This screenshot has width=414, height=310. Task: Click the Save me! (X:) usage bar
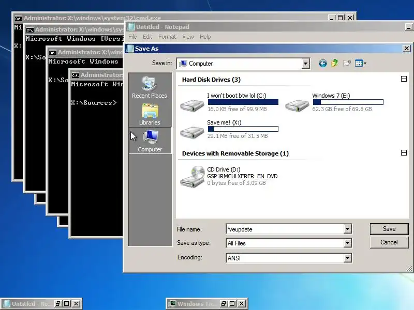point(243,129)
